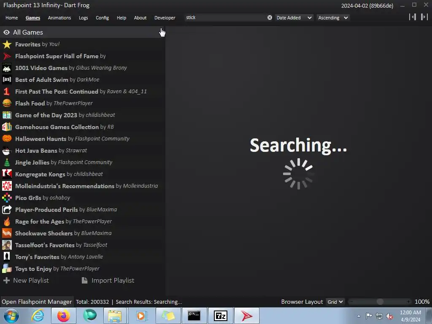Click the Shockwave Shockers orange icon
The image size is (432, 324).
[7, 233]
